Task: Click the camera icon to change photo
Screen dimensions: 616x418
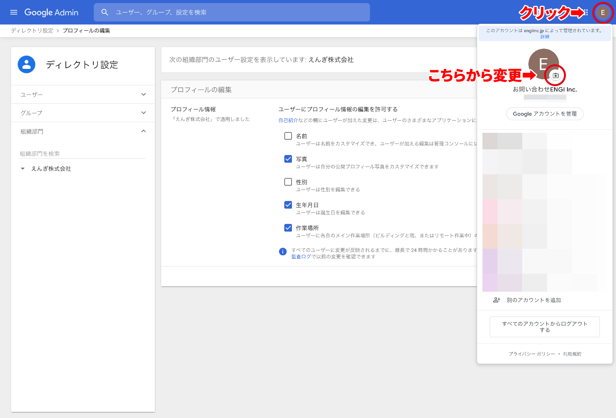Action: [x=556, y=76]
